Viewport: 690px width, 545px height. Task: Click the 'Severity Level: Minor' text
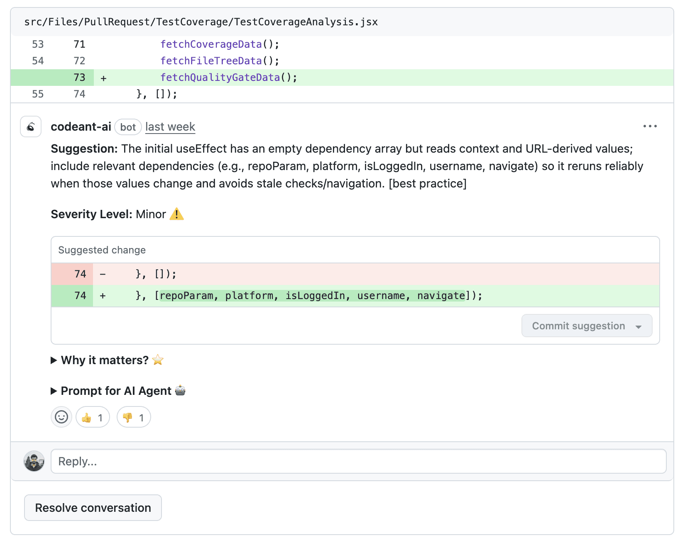108,214
